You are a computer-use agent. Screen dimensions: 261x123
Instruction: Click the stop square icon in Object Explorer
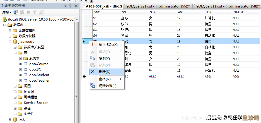click(28, 12)
